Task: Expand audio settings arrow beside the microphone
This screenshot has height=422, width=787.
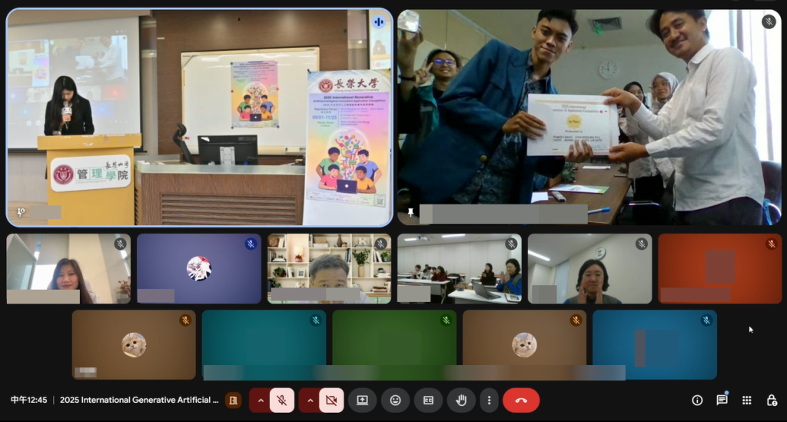Action: coord(261,400)
